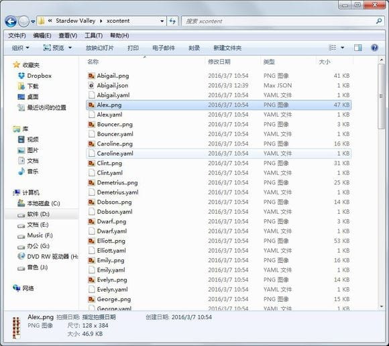The height and width of the screenshot is (346, 389).
Task: Click the vertical scrollbar in file list
Action: [x=382, y=97]
